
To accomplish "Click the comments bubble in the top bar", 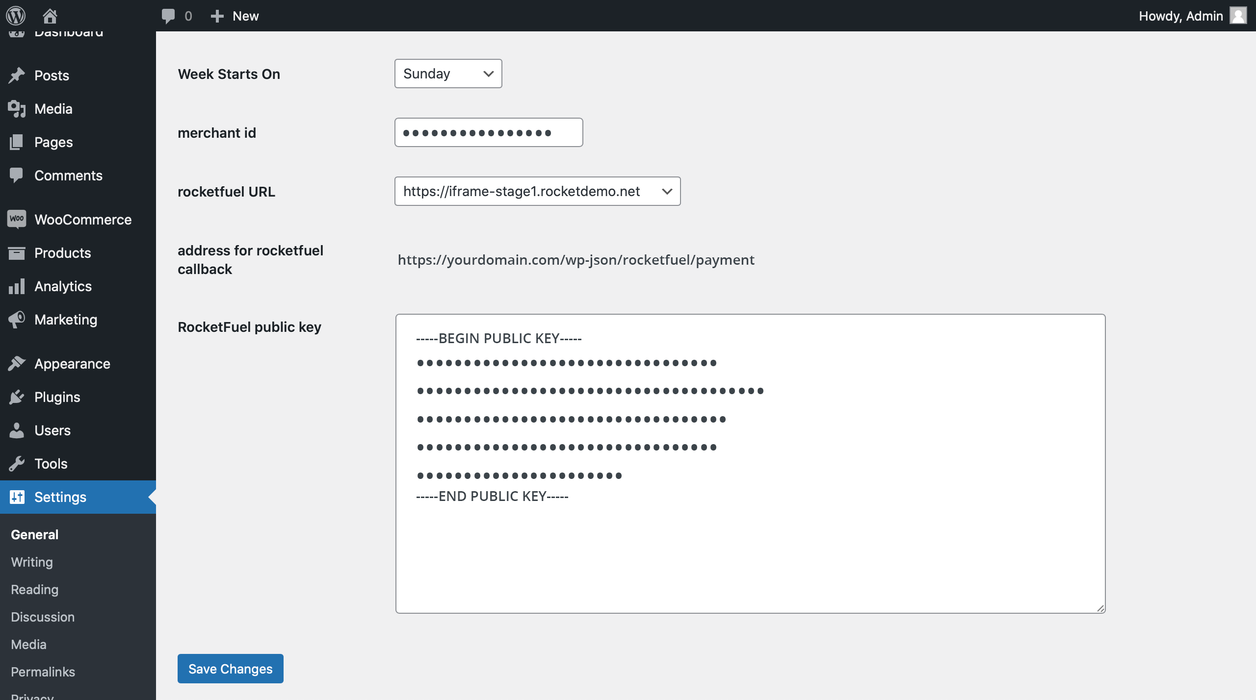I will 169,15.
